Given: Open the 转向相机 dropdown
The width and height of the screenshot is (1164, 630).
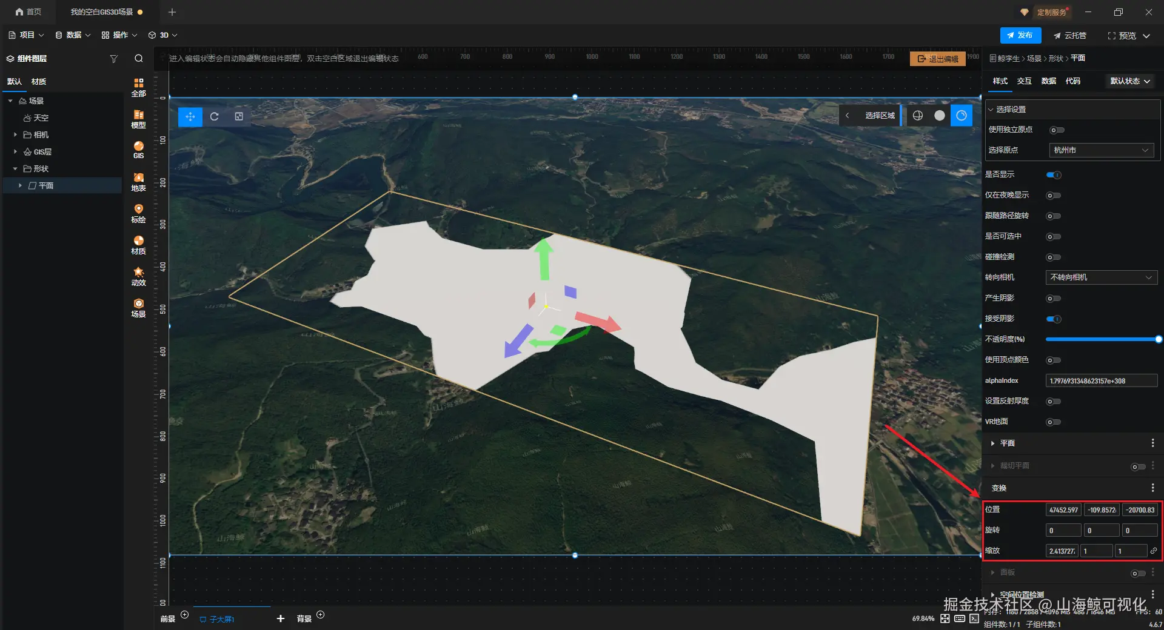Looking at the screenshot, I should [x=1101, y=277].
